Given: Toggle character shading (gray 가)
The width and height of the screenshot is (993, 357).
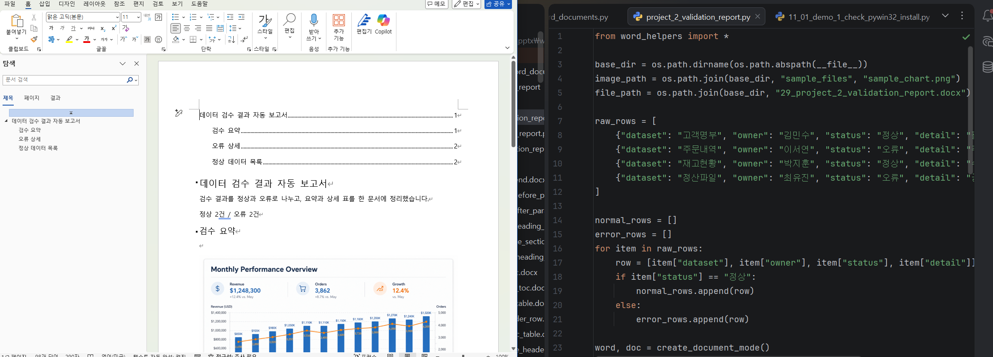Looking at the screenshot, I should point(147,39).
